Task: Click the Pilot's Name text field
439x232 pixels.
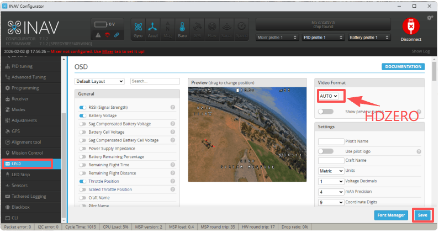Action: (331, 142)
